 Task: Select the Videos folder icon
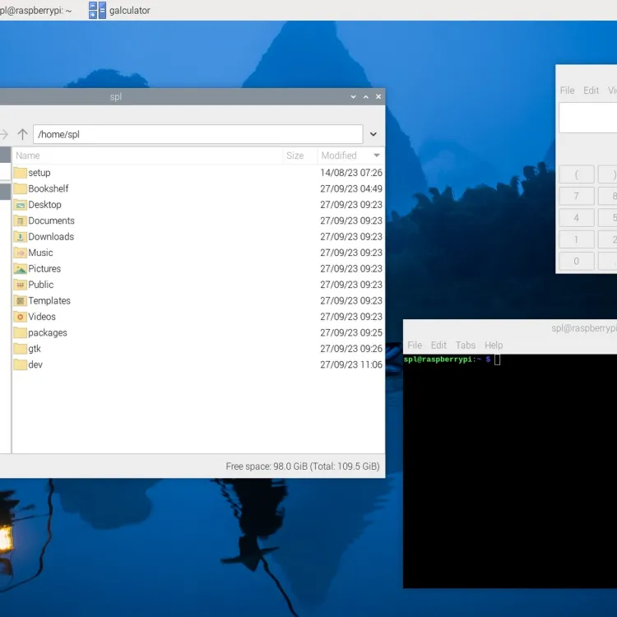point(20,317)
